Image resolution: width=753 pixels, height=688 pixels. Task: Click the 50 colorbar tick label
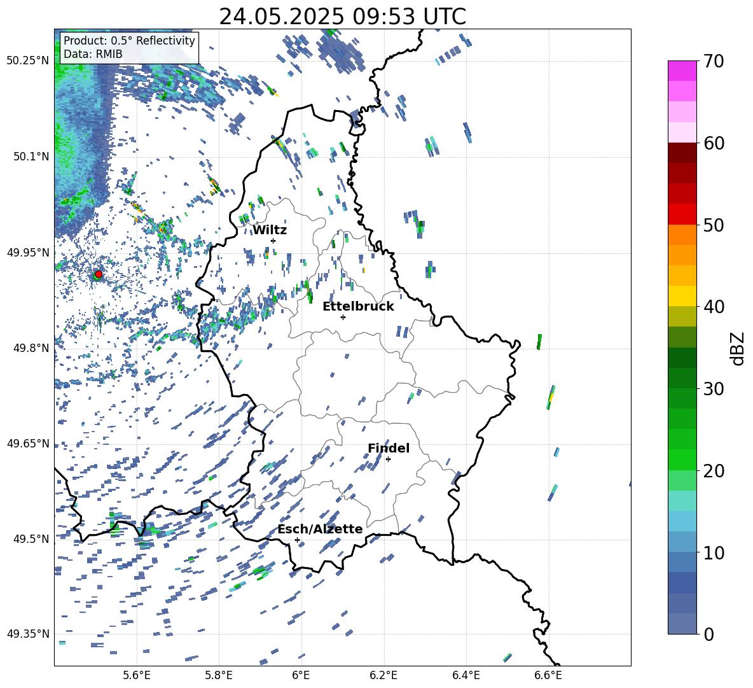714,225
